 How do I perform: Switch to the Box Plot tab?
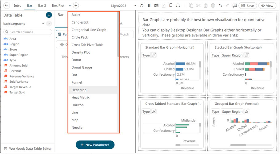click(58, 6)
